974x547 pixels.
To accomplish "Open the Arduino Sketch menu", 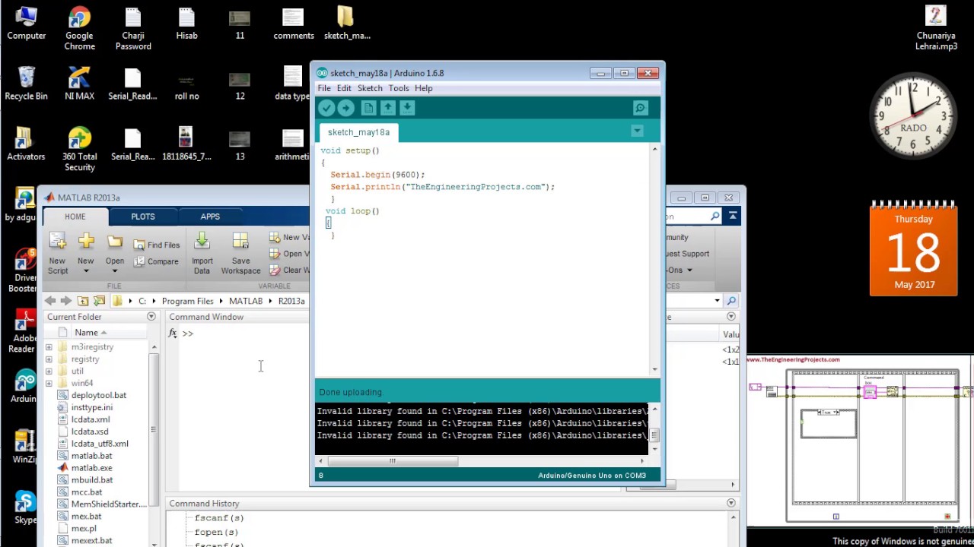I will coord(370,88).
